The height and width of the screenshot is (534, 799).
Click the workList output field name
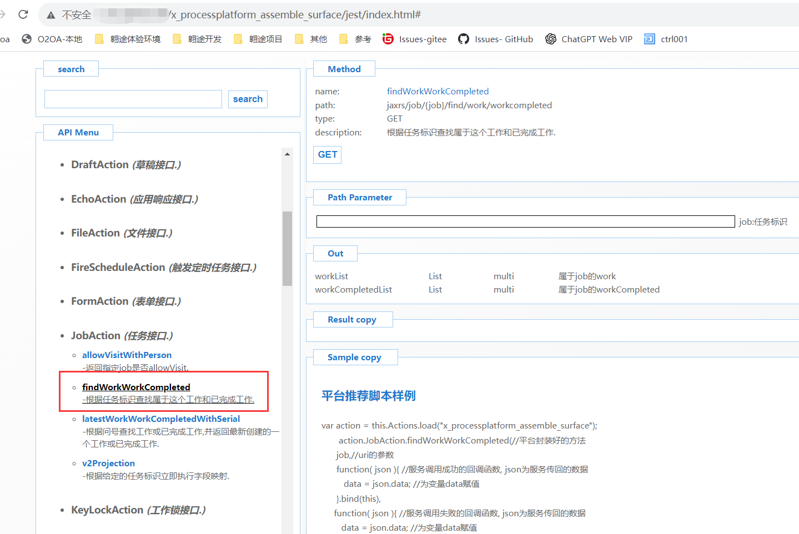point(331,276)
